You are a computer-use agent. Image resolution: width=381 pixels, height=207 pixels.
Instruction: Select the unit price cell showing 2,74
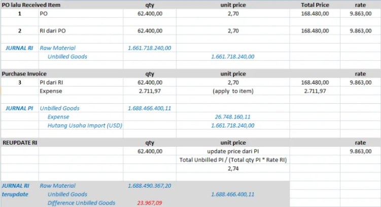point(233,168)
